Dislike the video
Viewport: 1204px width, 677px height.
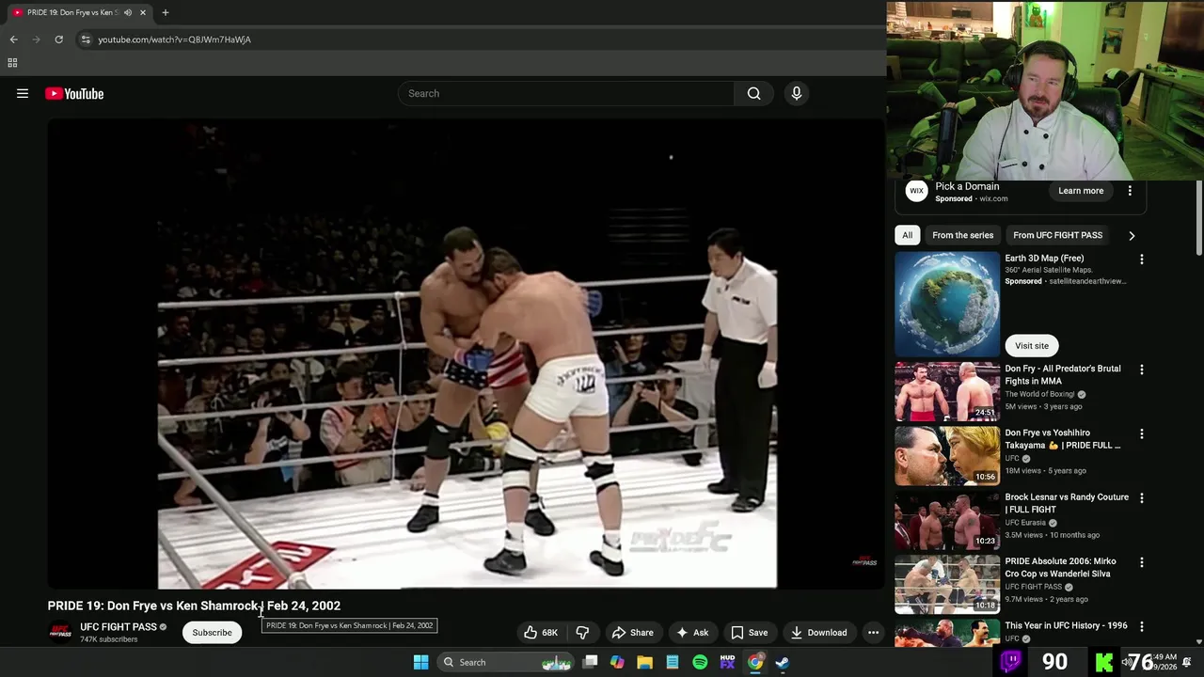582,633
